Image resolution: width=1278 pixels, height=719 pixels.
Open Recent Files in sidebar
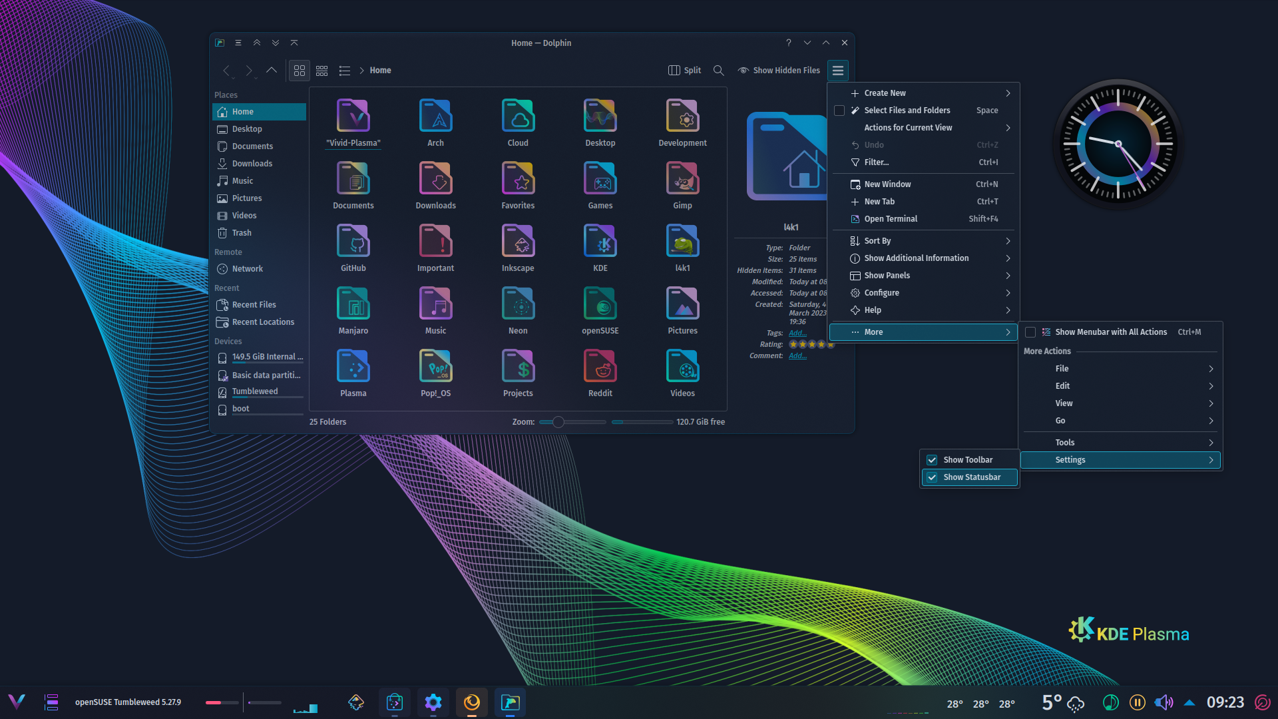click(259, 305)
